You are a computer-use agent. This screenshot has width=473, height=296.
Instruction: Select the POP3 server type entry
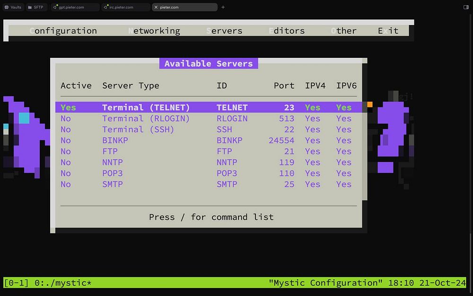coord(113,173)
